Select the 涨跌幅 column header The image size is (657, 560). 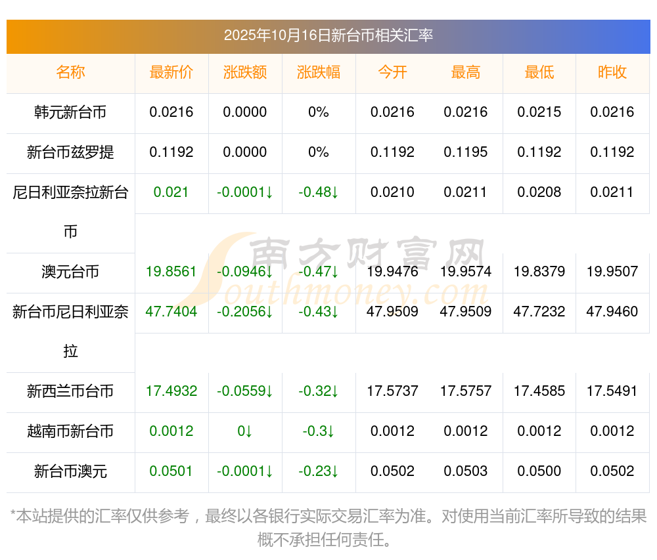coord(319,72)
